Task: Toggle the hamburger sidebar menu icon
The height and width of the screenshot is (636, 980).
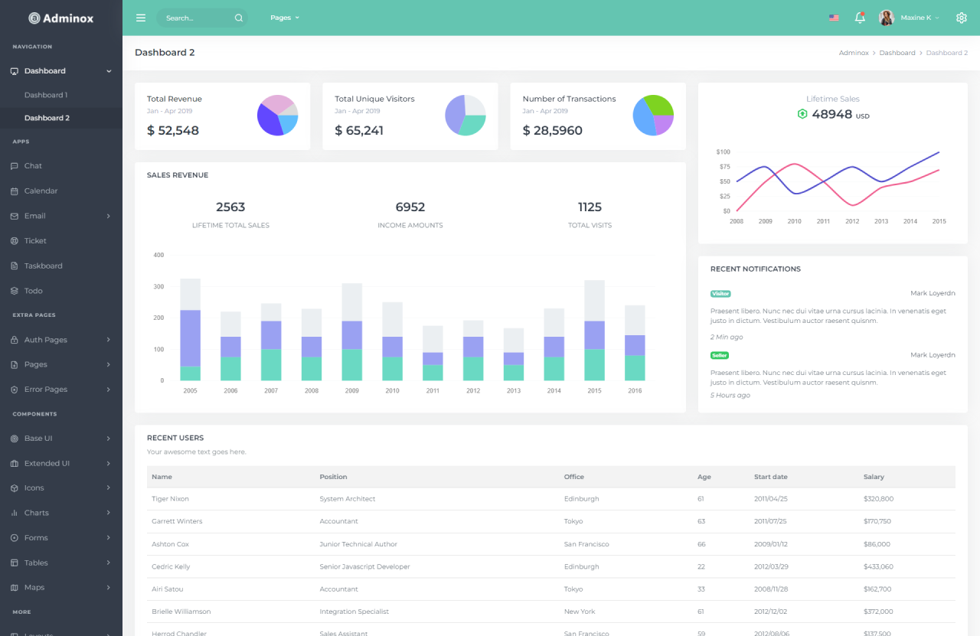Action: click(x=141, y=18)
